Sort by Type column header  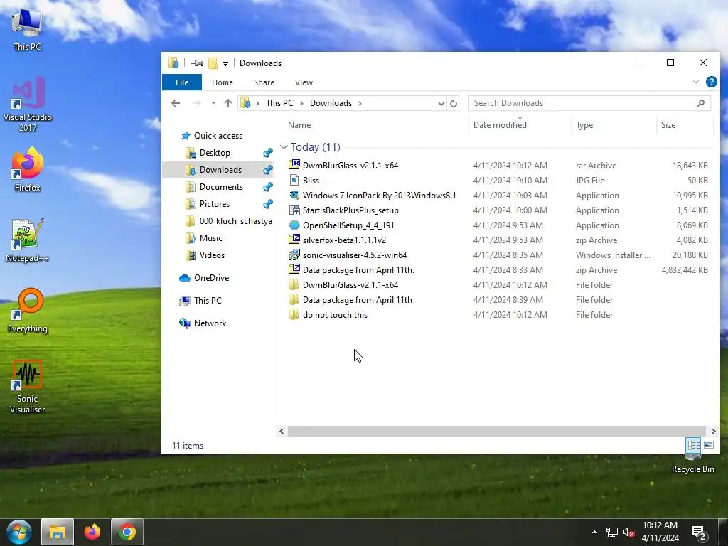pos(584,125)
